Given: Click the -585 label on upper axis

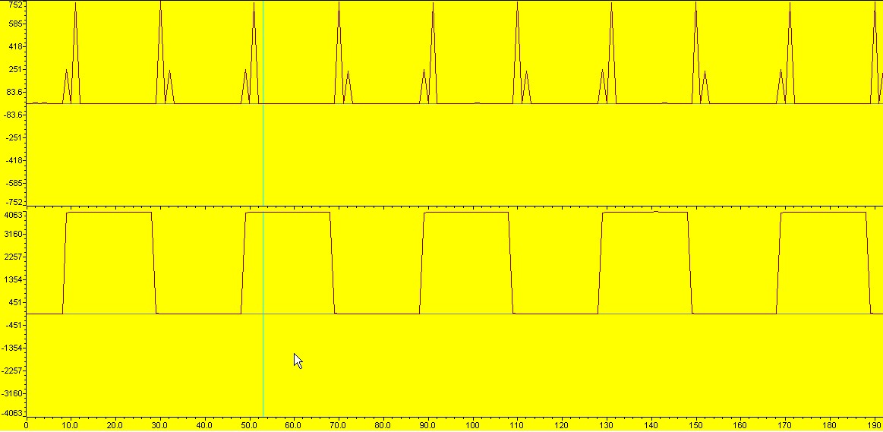Looking at the screenshot, I should (14, 183).
